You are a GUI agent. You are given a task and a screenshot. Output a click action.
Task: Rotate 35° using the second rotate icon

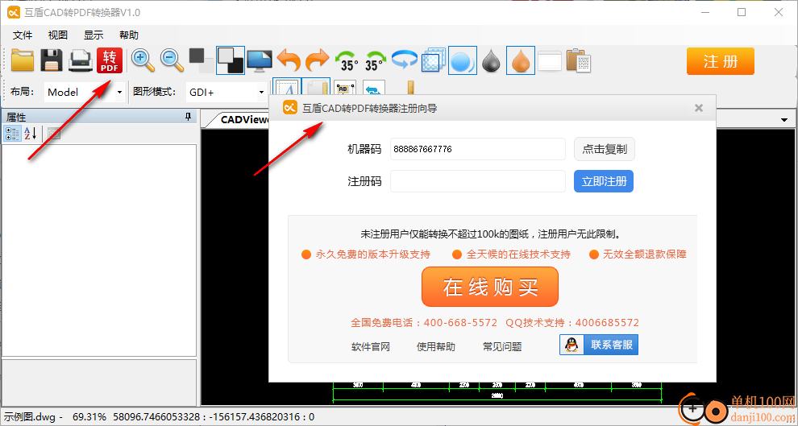pyautogui.click(x=376, y=60)
